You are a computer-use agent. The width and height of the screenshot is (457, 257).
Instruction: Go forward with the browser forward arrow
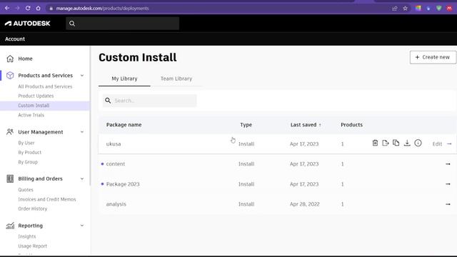coord(17,8)
